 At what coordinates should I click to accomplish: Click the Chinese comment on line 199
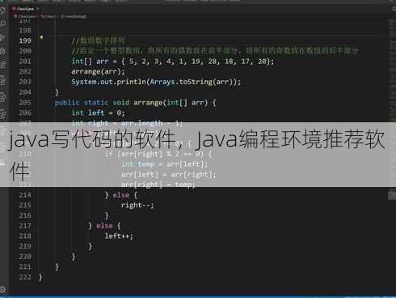pyautogui.click(x=99, y=40)
